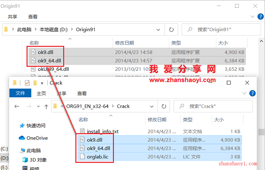Sort Origin91 list by 类型 column
This screenshot has height=170, width=265.
tap(176, 43)
